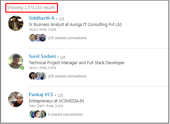Click the Showing 1,573,233 results text
The width and height of the screenshot is (170, 124).
coord(31,8)
